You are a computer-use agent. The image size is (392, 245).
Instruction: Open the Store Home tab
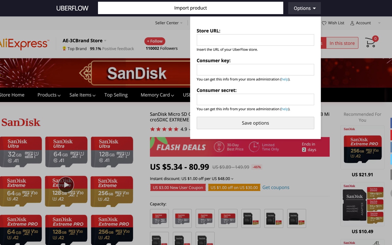click(12, 95)
